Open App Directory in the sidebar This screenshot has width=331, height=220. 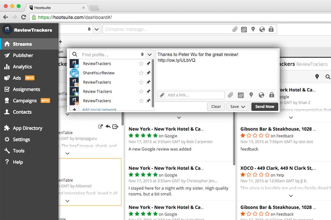(29, 128)
